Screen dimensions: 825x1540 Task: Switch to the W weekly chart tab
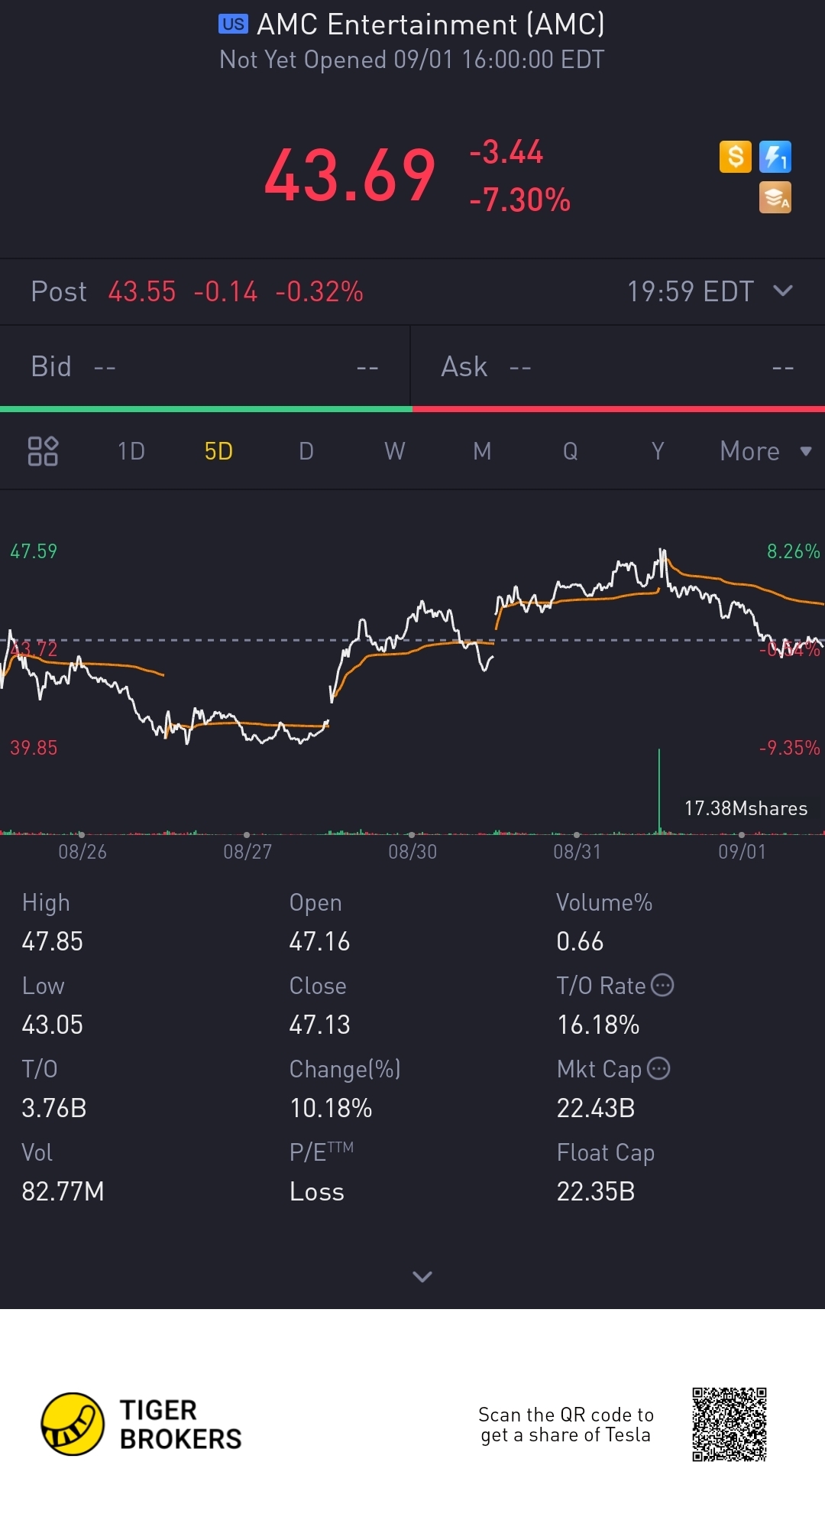[x=395, y=451]
